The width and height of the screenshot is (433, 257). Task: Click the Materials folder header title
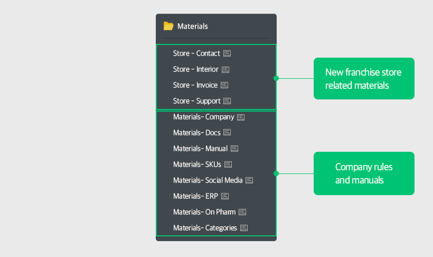[x=193, y=26]
